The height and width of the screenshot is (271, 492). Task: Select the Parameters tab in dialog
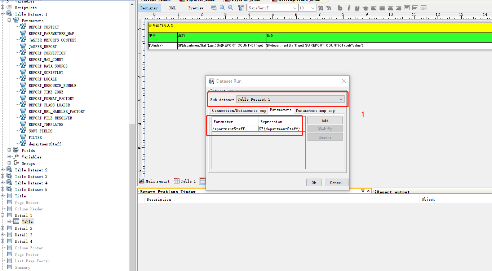281,110
